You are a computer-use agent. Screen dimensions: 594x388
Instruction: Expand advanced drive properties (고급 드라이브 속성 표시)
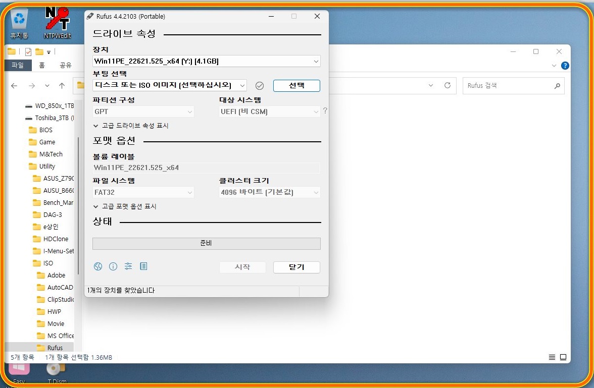click(x=131, y=126)
